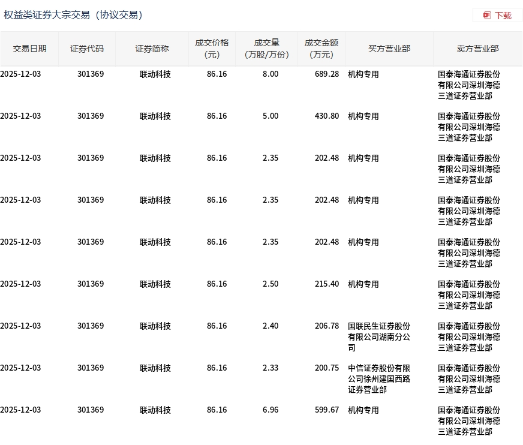523x445 pixels.
Task: Click the 证券代码 column header
Action: (87, 49)
